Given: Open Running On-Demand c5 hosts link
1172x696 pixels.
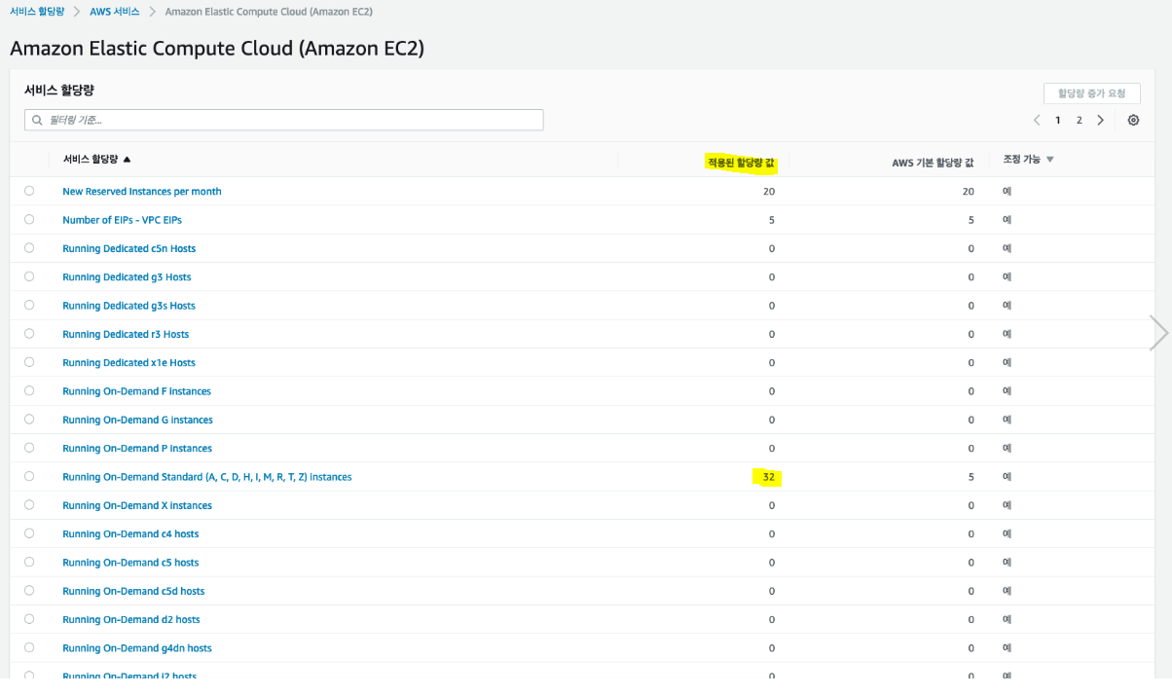Looking at the screenshot, I should pos(130,563).
